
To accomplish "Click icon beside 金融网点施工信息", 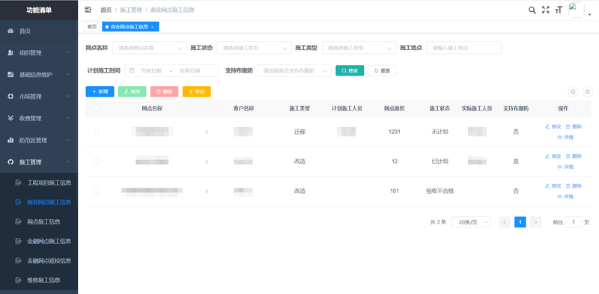I will pos(18,242).
